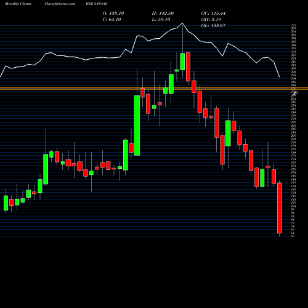Select the close value 'C: 64.10'
The image size is (308, 308).
click(x=111, y=20)
